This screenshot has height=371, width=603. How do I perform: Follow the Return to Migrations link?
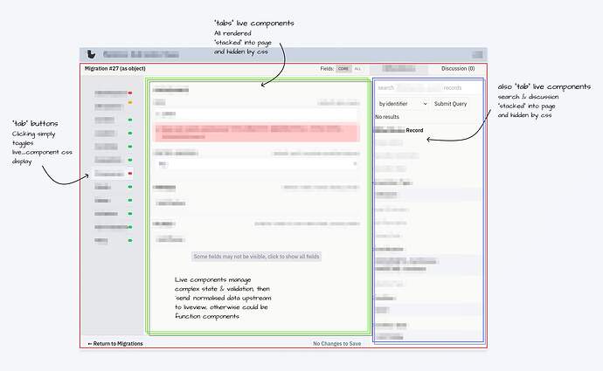tap(115, 343)
